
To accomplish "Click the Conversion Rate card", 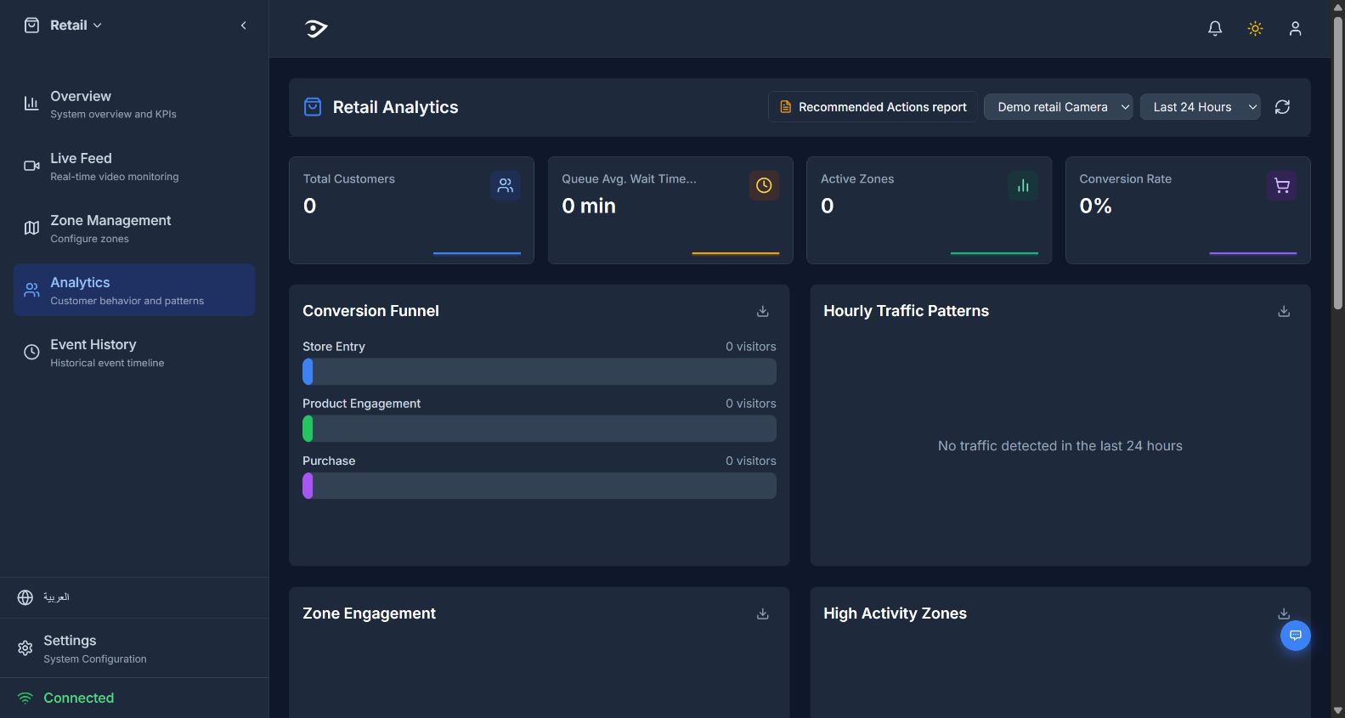I will [1188, 210].
